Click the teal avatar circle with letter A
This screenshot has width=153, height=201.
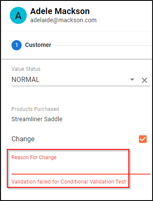tap(18, 15)
